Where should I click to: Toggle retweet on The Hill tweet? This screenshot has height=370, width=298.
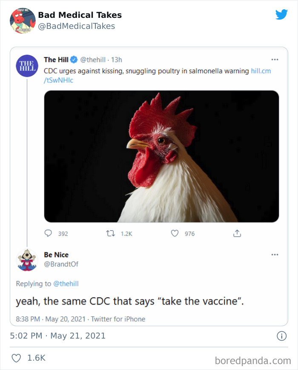111,233
